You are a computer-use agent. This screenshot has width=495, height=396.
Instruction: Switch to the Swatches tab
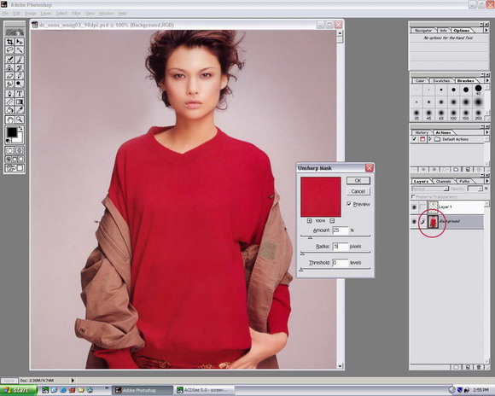point(441,81)
